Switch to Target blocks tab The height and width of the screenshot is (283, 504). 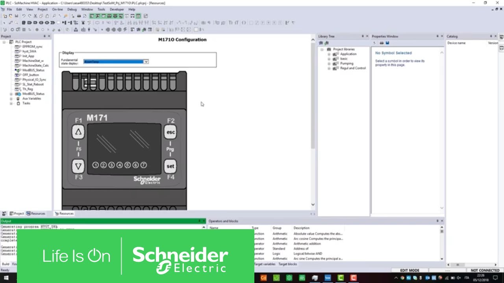(288, 264)
